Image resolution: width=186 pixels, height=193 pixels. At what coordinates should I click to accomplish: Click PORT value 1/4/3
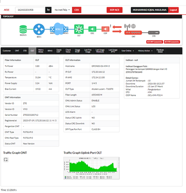point(94,83)
